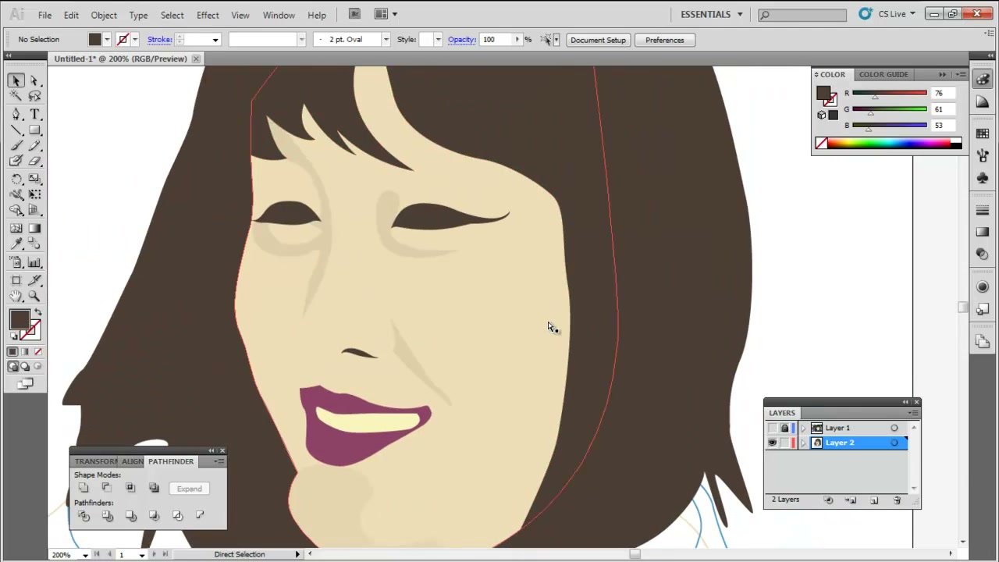Click the Preferences button
Screen dimensions: 999x562
tap(664, 40)
